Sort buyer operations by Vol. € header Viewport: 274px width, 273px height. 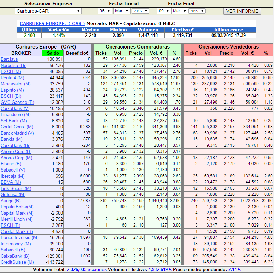pos(156,53)
